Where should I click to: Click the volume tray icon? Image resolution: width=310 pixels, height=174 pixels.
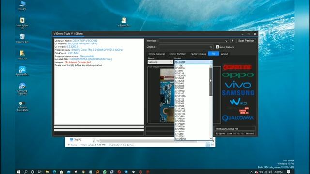click(270, 172)
